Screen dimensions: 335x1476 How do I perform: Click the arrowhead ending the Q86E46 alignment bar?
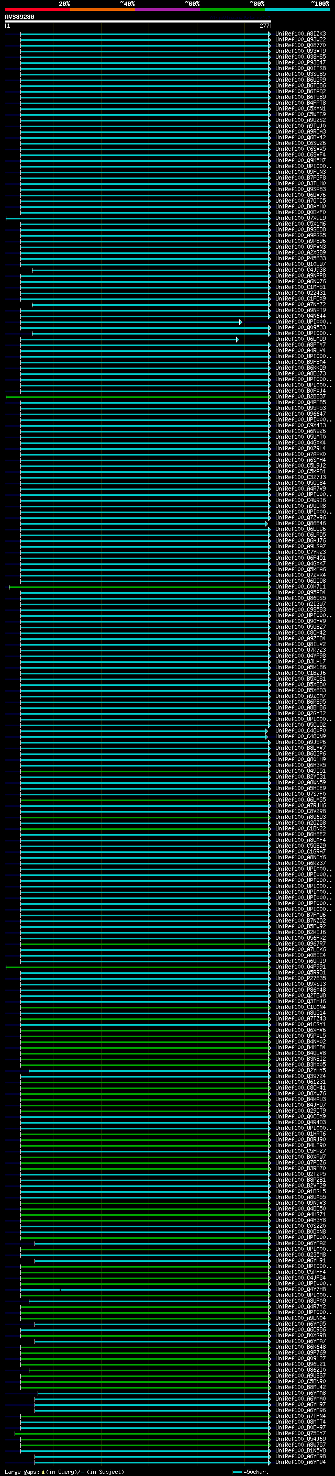click(x=266, y=524)
